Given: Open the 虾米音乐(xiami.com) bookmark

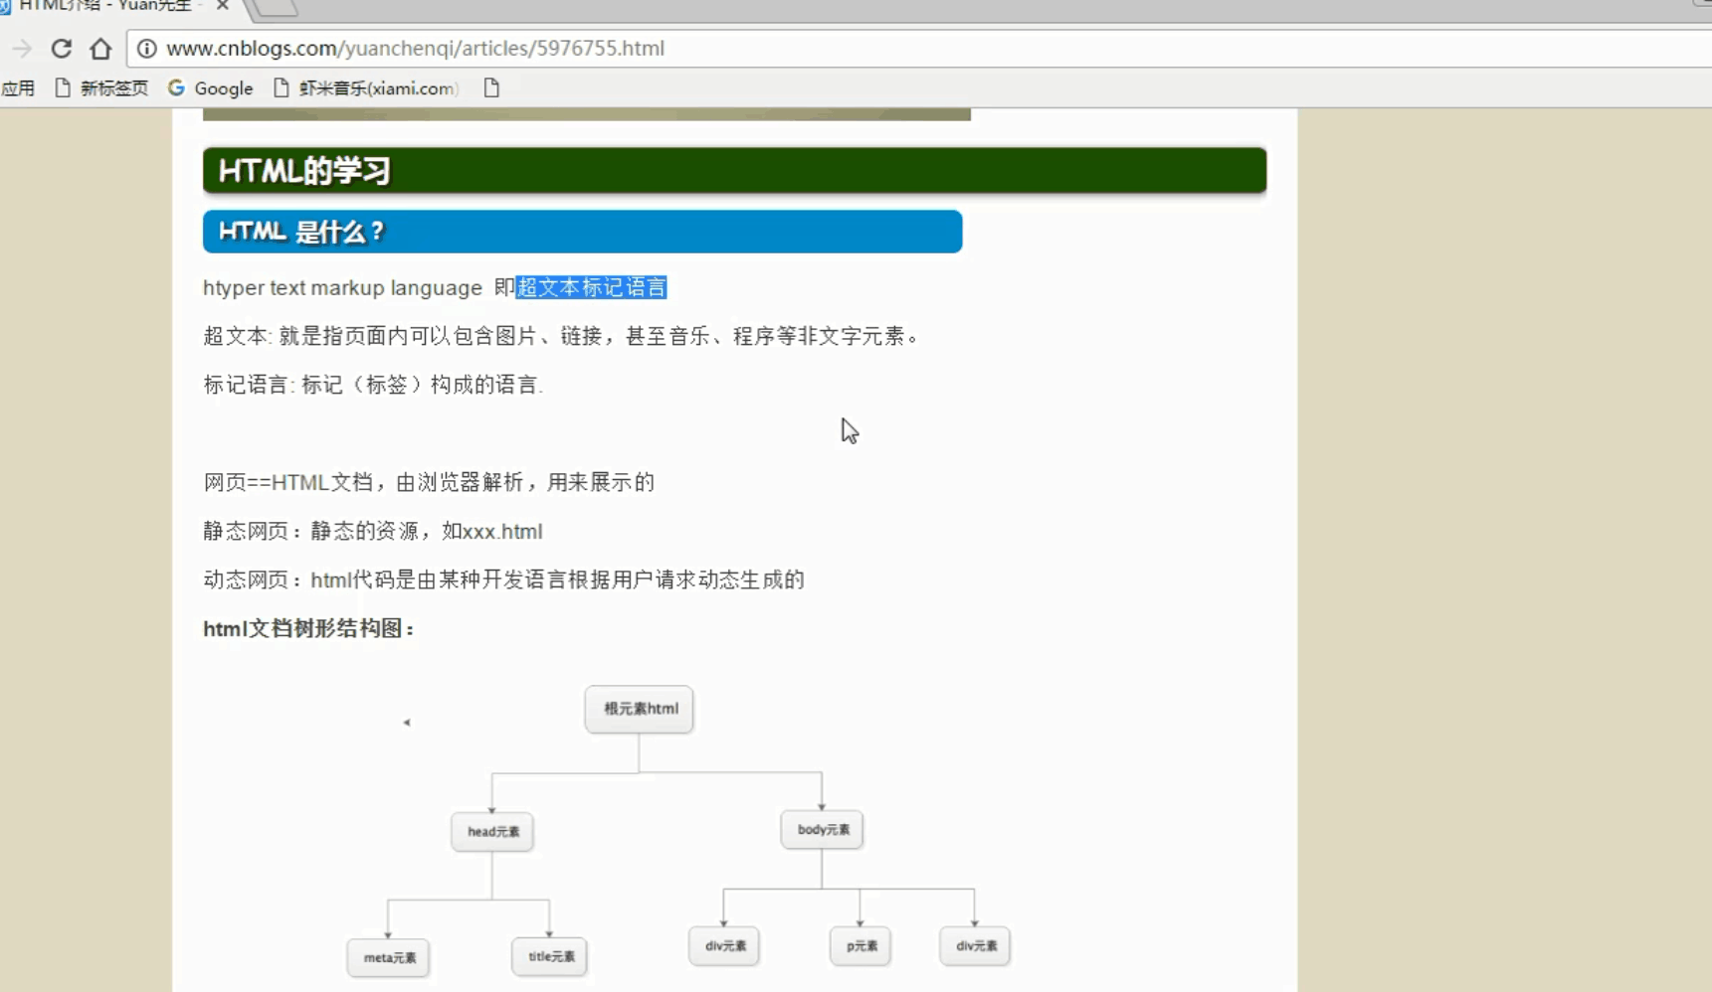Looking at the screenshot, I should point(370,88).
